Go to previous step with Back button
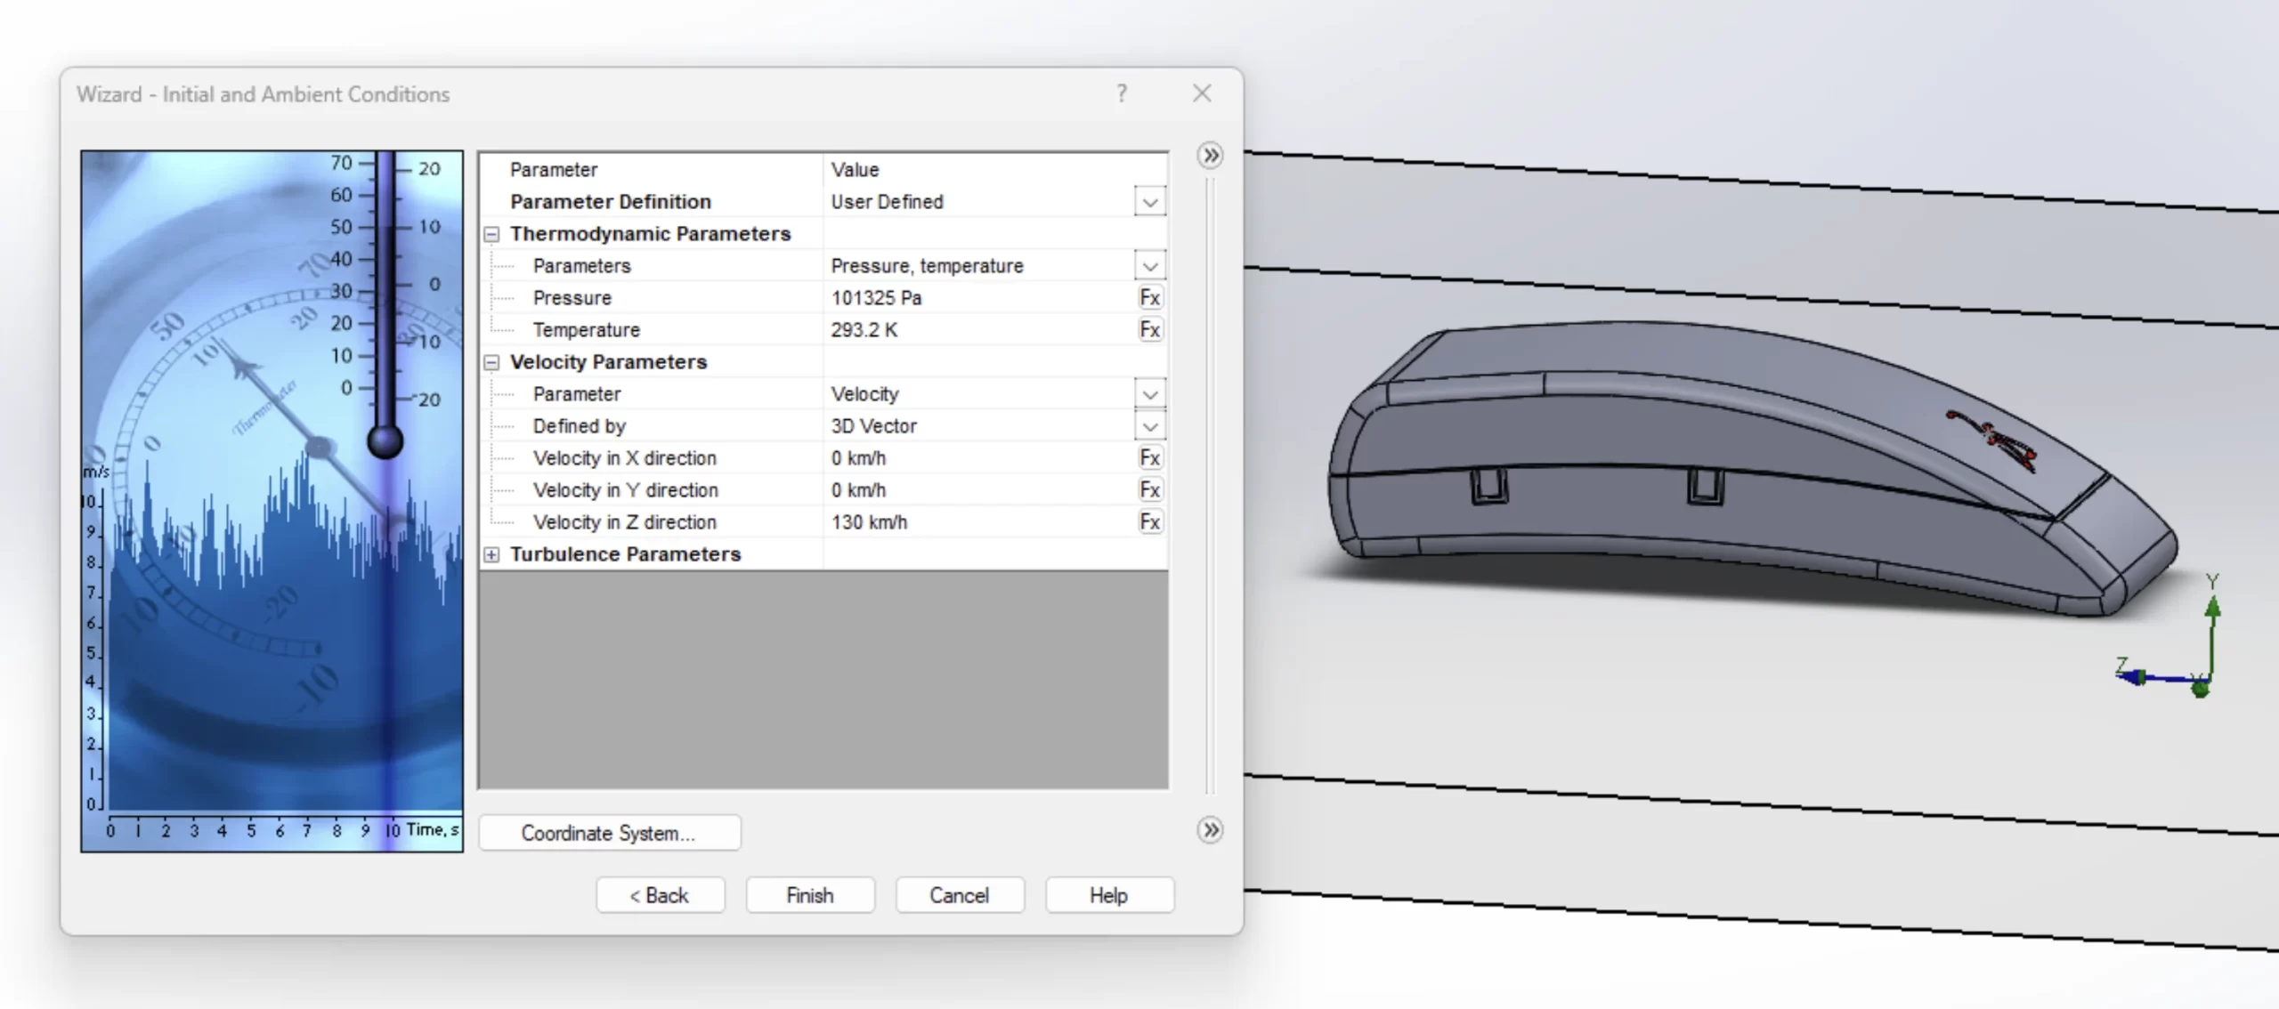Screen dimensions: 2279x1009 (x=660, y=895)
